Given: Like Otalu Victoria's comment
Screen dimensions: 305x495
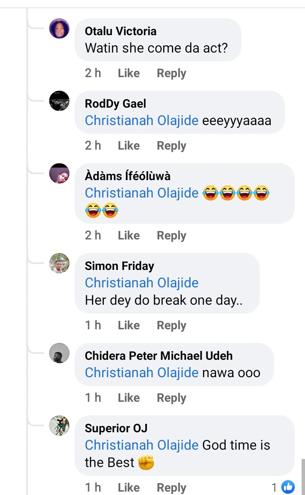Looking at the screenshot, I should pyautogui.click(x=128, y=73).
